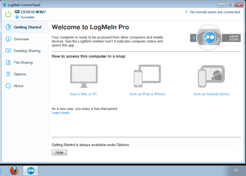
Task: Click the Hide button
Action: (x=59, y=152)
